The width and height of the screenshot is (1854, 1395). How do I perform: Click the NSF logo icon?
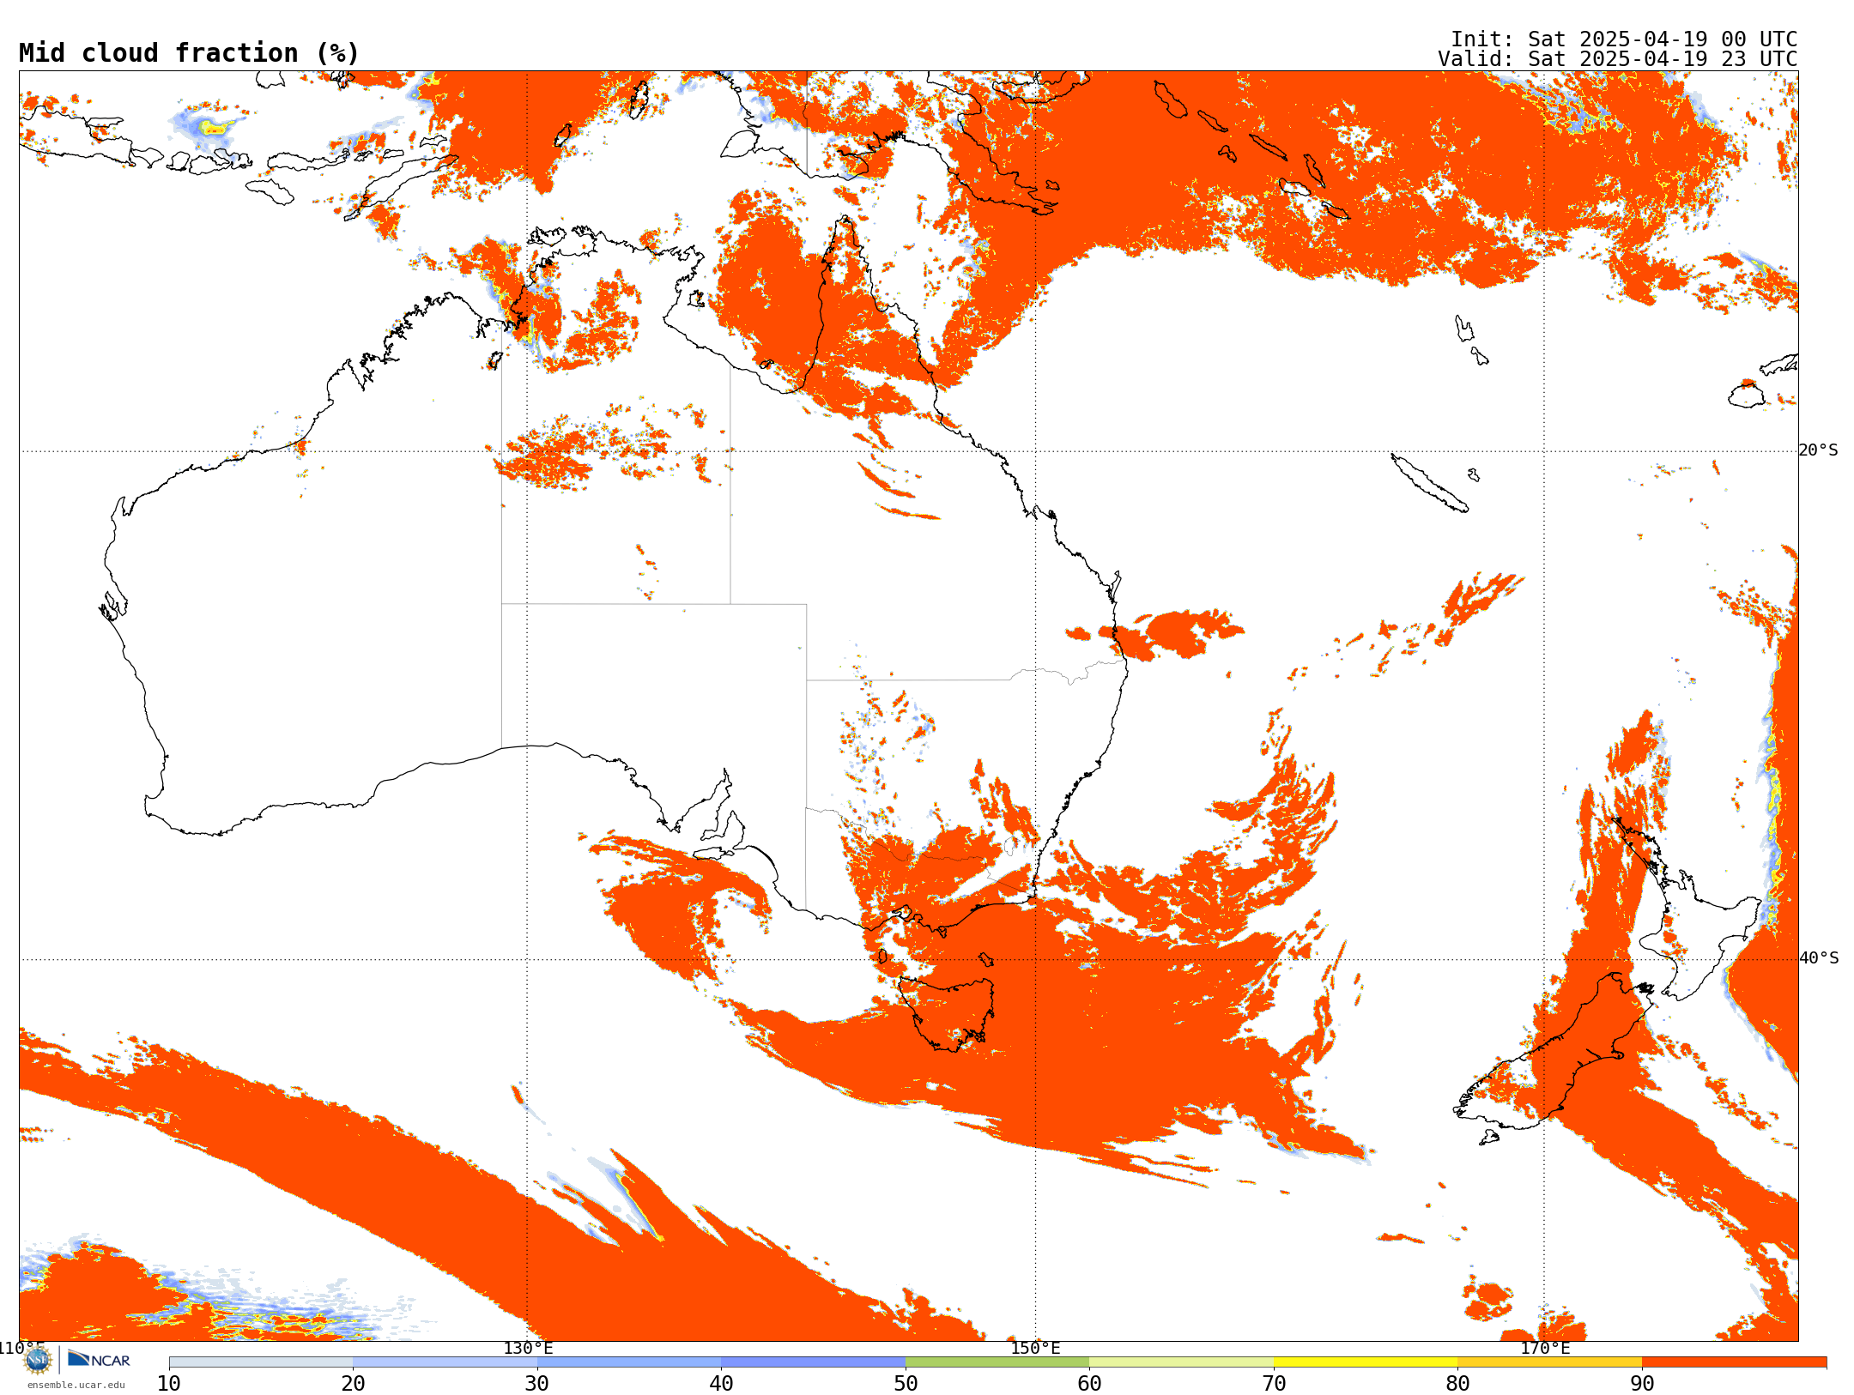[38, 1359]
